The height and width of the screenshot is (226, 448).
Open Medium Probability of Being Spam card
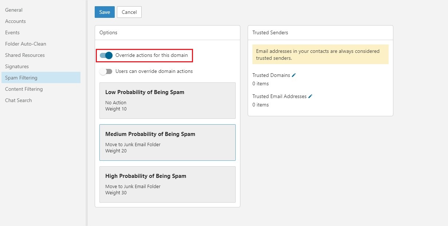(168, 143)
